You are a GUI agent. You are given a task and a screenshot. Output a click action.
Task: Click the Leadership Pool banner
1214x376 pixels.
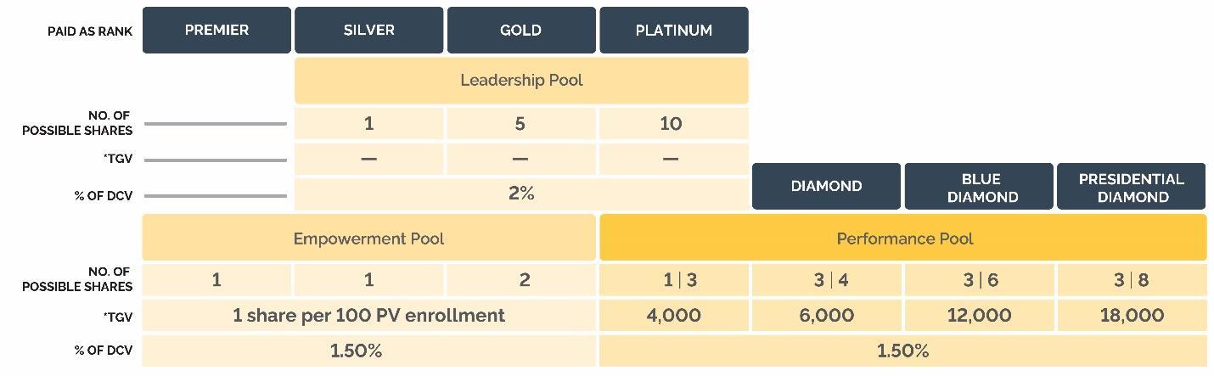pos(521,81)
